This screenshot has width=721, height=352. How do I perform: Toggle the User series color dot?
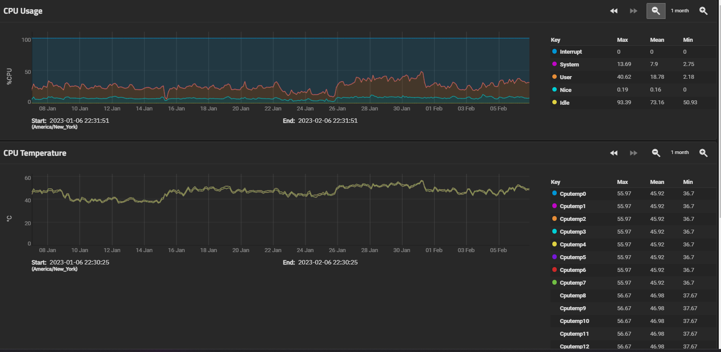555,77
